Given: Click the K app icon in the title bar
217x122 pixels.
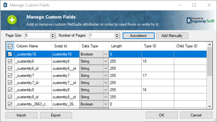Looking at the screenshot, I should tap(5, 5).
